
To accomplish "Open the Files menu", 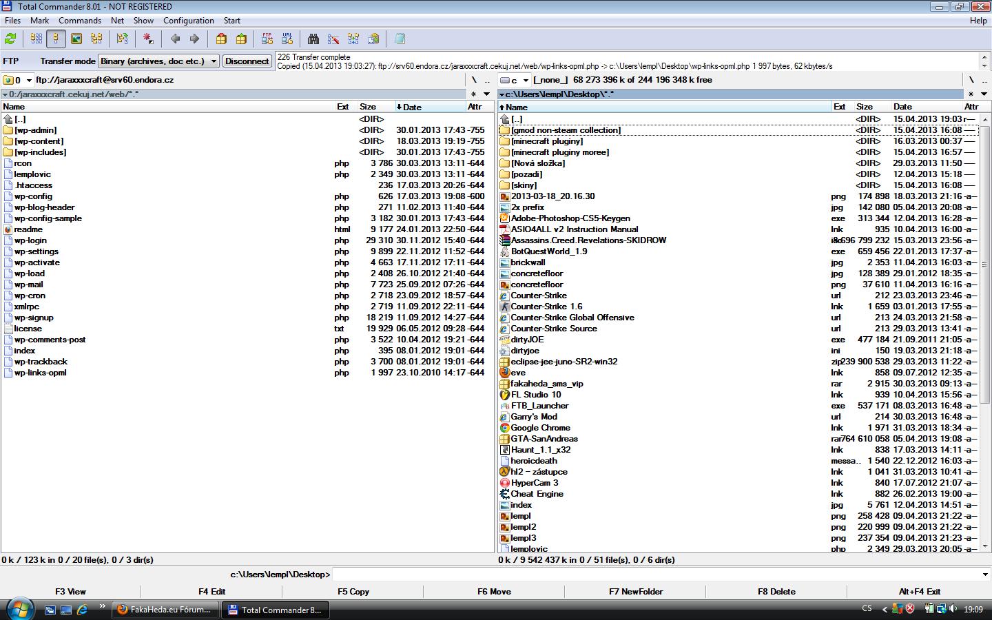I will (x=12, y=21).
